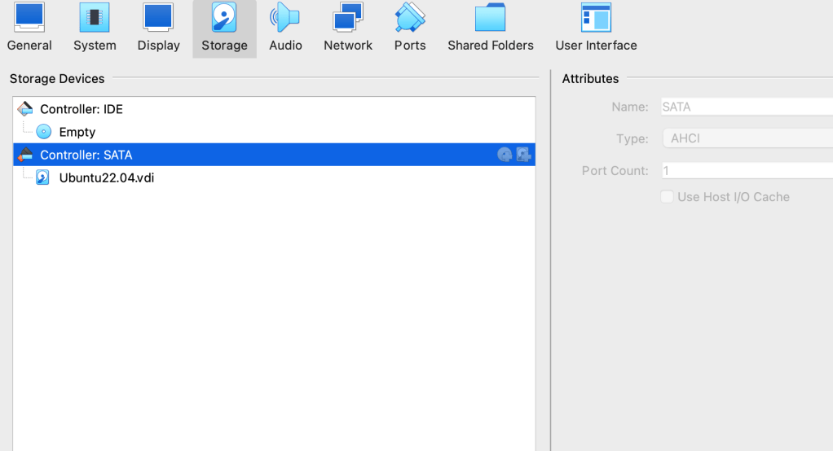Click the controller Name text field
The width and height of the screenshot is (833, 451).
(x=746, y=107)
